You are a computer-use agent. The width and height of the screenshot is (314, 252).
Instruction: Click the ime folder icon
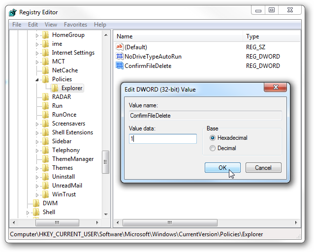click(x=46, y=44)
